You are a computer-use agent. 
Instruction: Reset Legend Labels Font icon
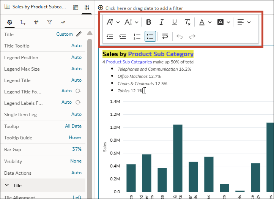point(78,102)
